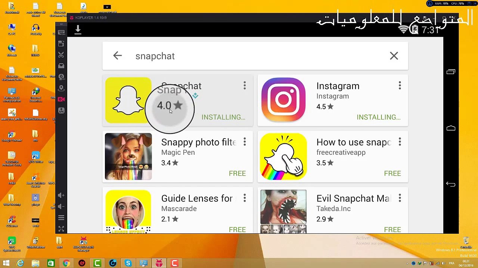
Task: Click FREE on Evil Snapchat Mask
Action: pos(392,230)
